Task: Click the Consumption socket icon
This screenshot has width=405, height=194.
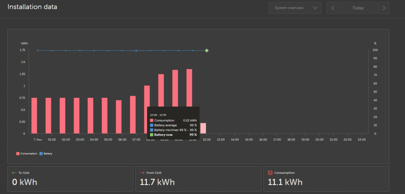Action: click(271, 173)
